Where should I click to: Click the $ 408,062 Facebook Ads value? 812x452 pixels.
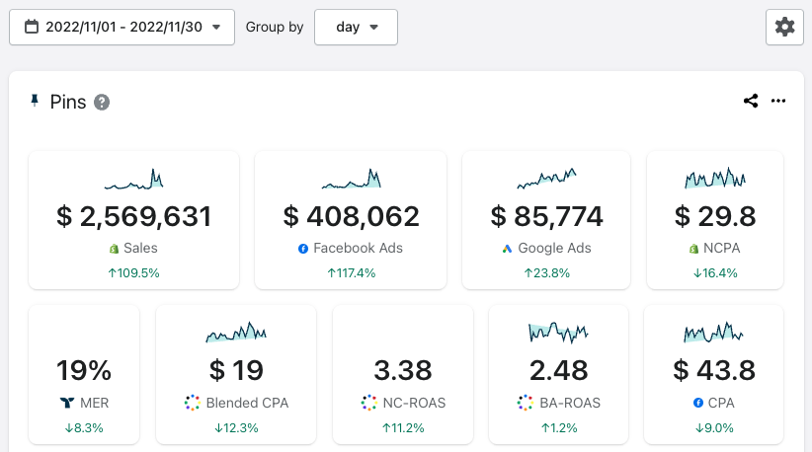click(351, 217)
